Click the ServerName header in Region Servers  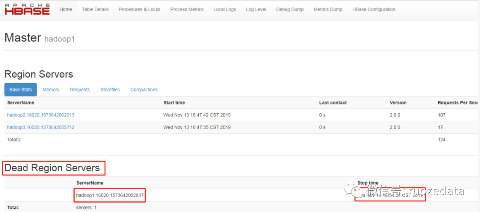pyautogui.click(x=20, y=103)
